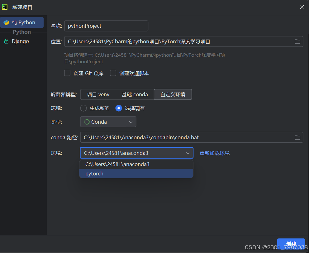The height and width of the screenshot is (253, 309).
Task: Switch to the 基础 conda tab
Action: [135, 94]
